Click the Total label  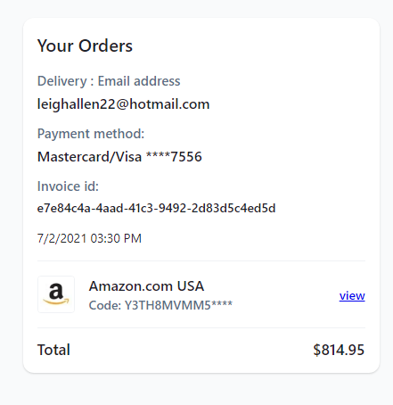click(x=53, y=350)
